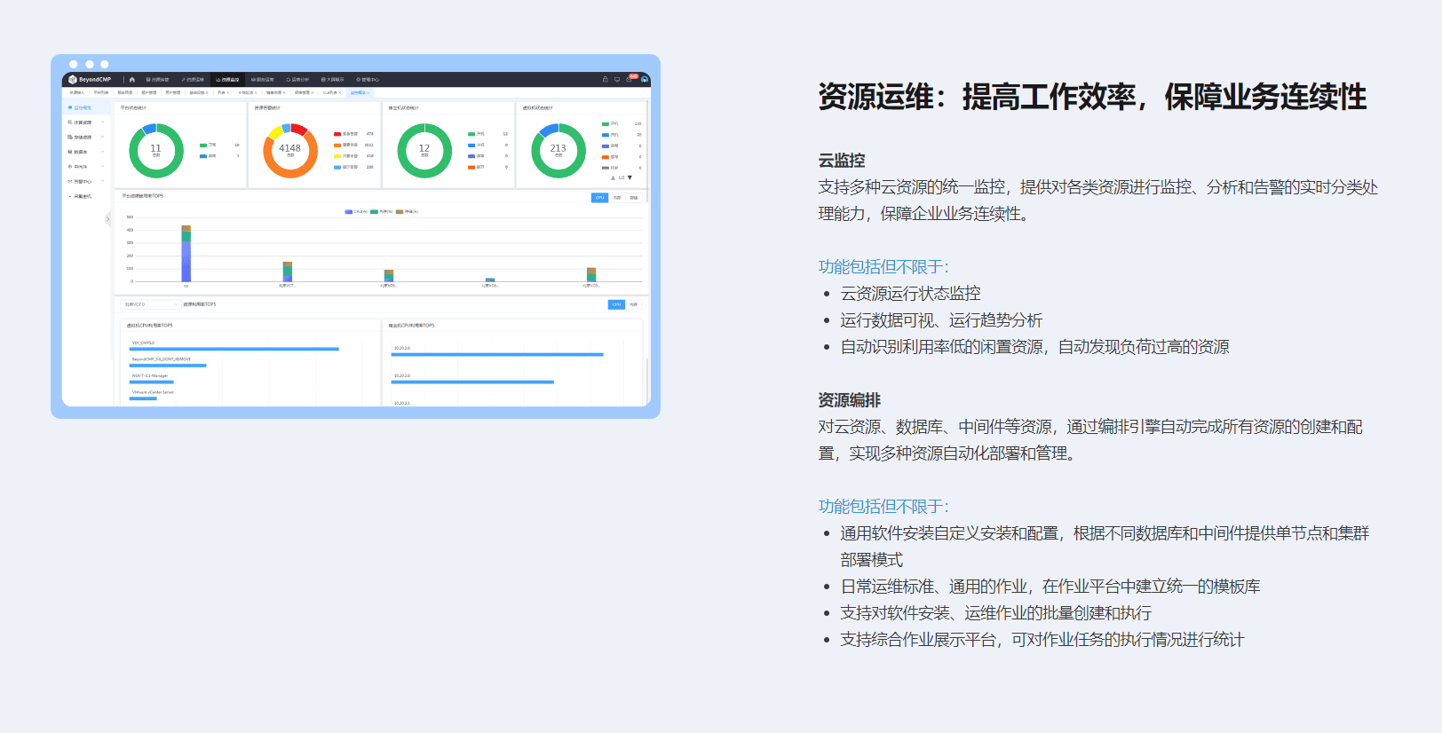Open the user avatar icon
The image size is (1442, 733).
[645, 80]
